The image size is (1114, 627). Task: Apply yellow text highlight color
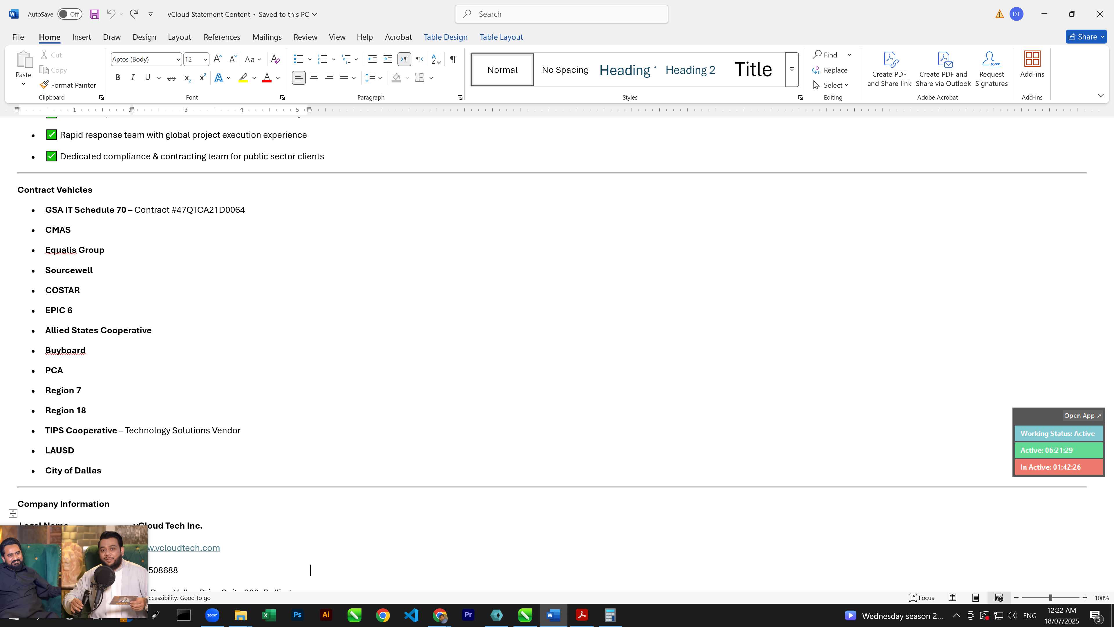pyautogui.click(x=243, y=78)
